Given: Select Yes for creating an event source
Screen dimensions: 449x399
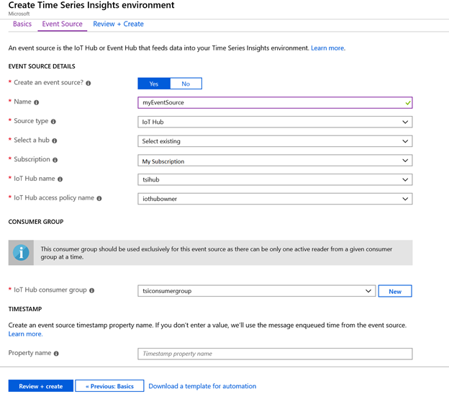Looking at the screenshot, I should 154,84.
